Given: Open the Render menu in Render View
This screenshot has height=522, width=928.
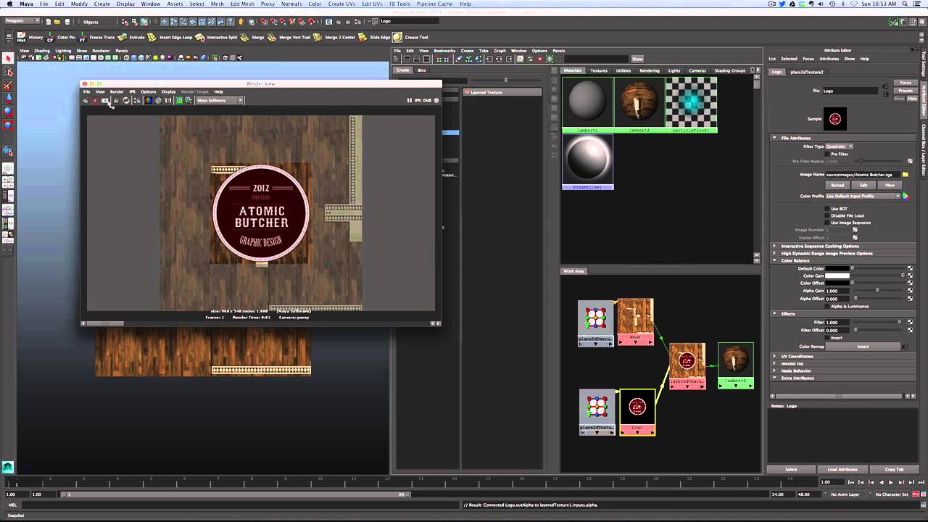Looking at the screenshot, I should click(x=117, y=91).
